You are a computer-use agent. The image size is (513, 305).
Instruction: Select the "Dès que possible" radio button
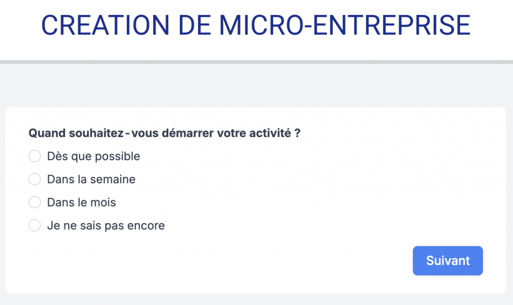[35, 156]
